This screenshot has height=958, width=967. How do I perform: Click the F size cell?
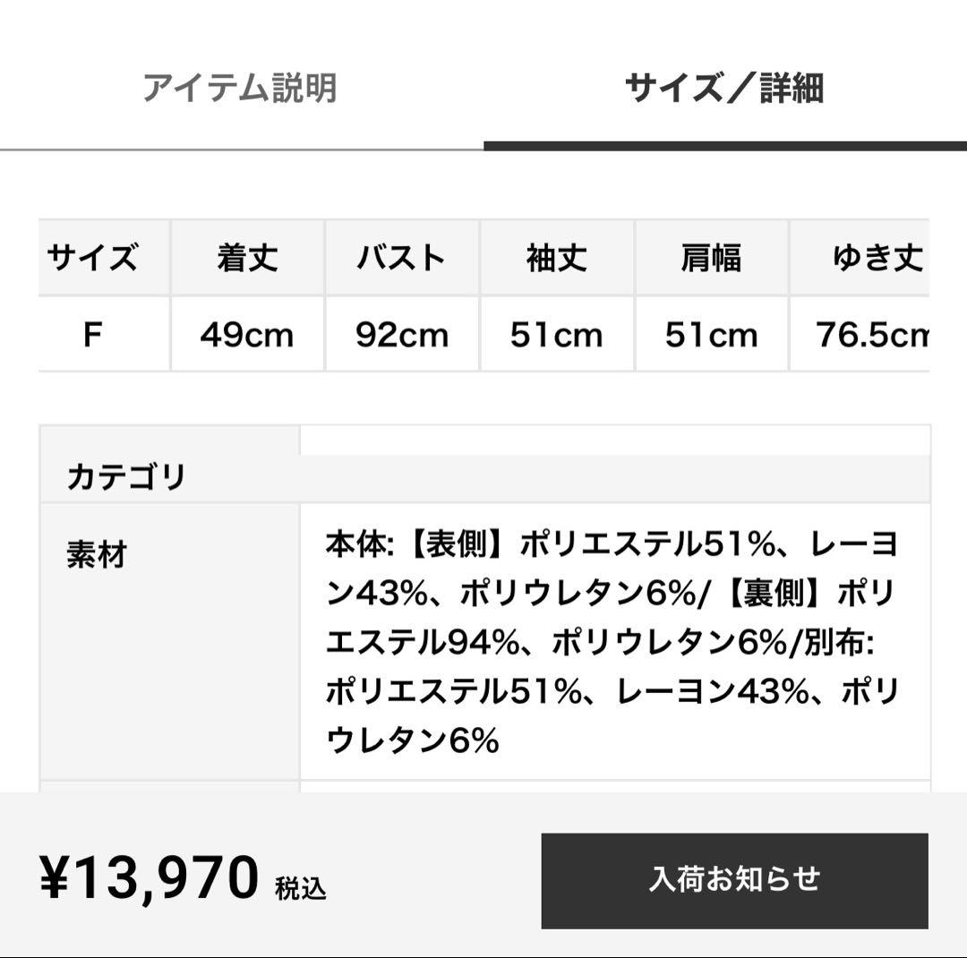click(93, 335)
